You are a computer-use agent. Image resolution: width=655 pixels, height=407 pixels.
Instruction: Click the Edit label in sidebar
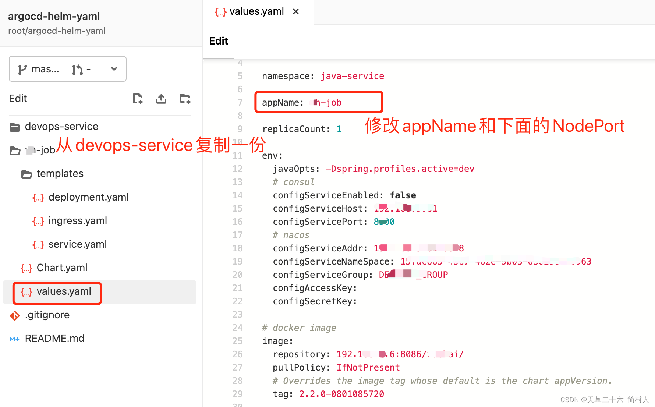(x=18, y=99)
